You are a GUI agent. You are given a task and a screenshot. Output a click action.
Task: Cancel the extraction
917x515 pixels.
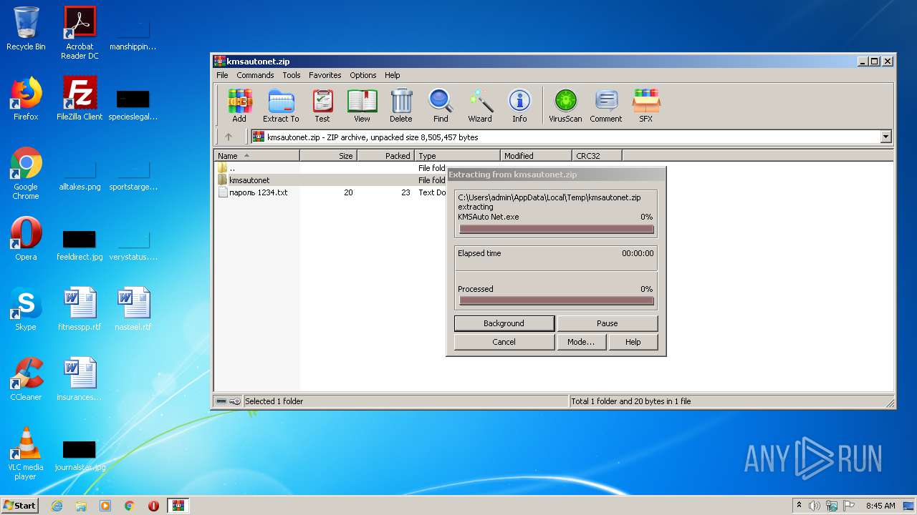(x=504, y=342)
